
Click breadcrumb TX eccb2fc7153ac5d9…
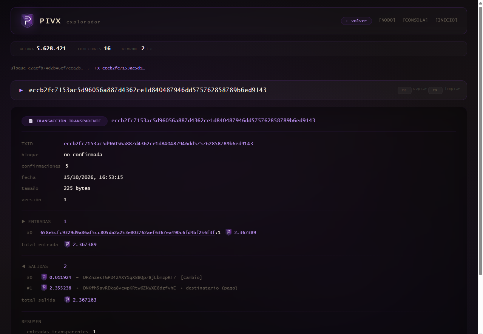pyautogui.click(x=120, y=68)
